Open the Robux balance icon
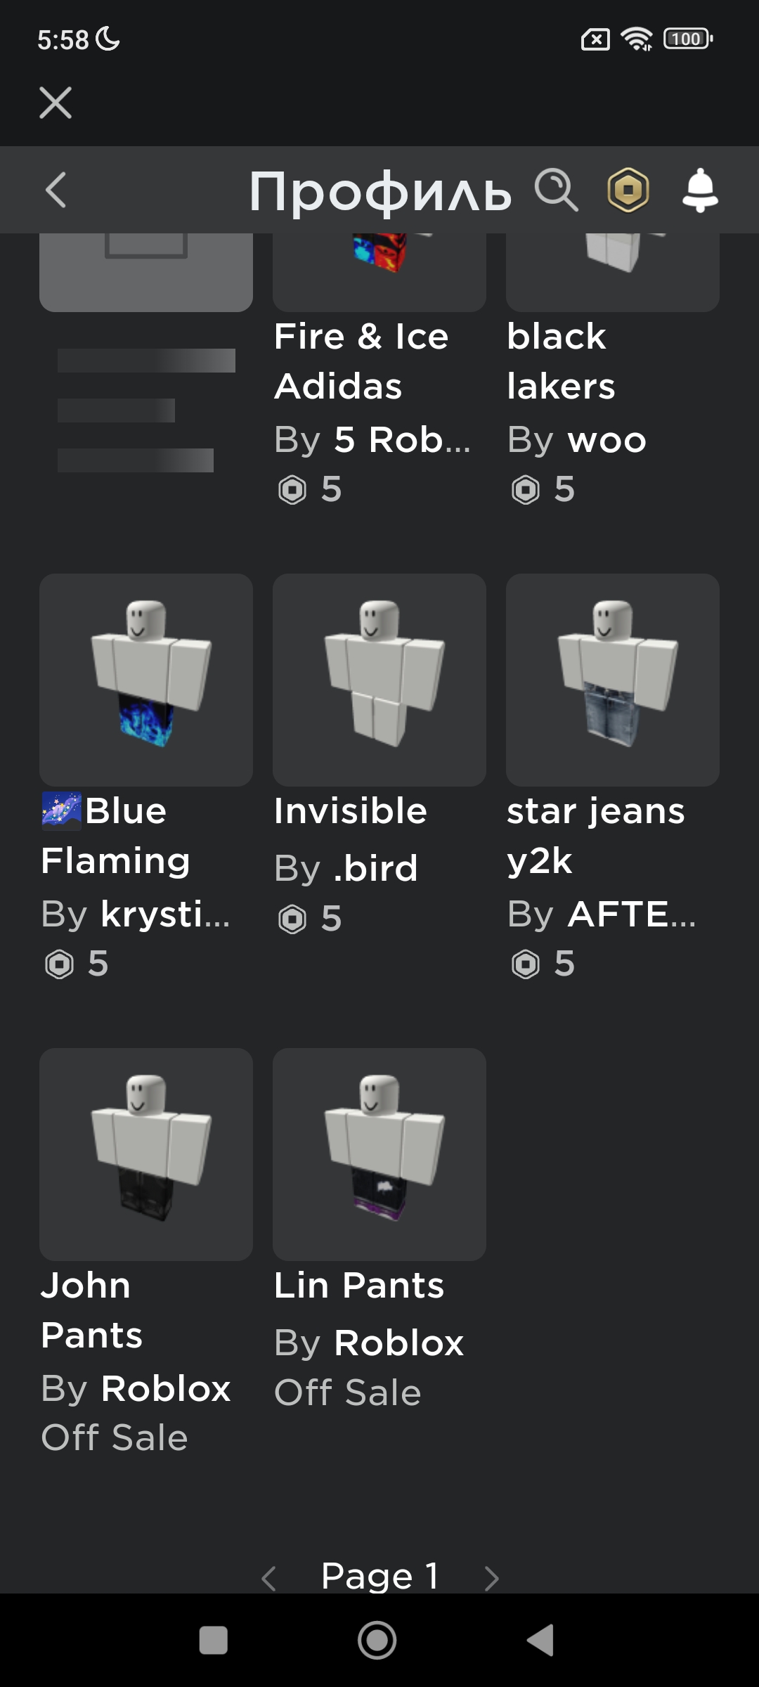The image size is (759, 1687). pyautogui.click(x=628, y=190)
